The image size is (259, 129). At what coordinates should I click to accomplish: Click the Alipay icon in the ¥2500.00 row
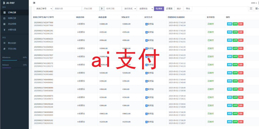pyautogui.click(x=146, y=73)
